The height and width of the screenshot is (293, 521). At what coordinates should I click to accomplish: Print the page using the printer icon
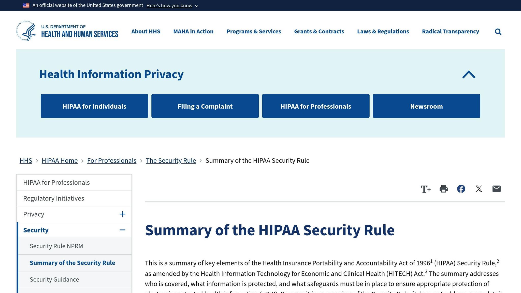443,189
